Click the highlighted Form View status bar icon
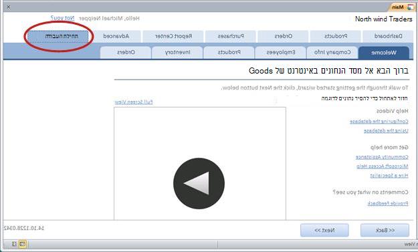Image resolution: width=418 pixels, height=252 pixels. tap(22, 244)
